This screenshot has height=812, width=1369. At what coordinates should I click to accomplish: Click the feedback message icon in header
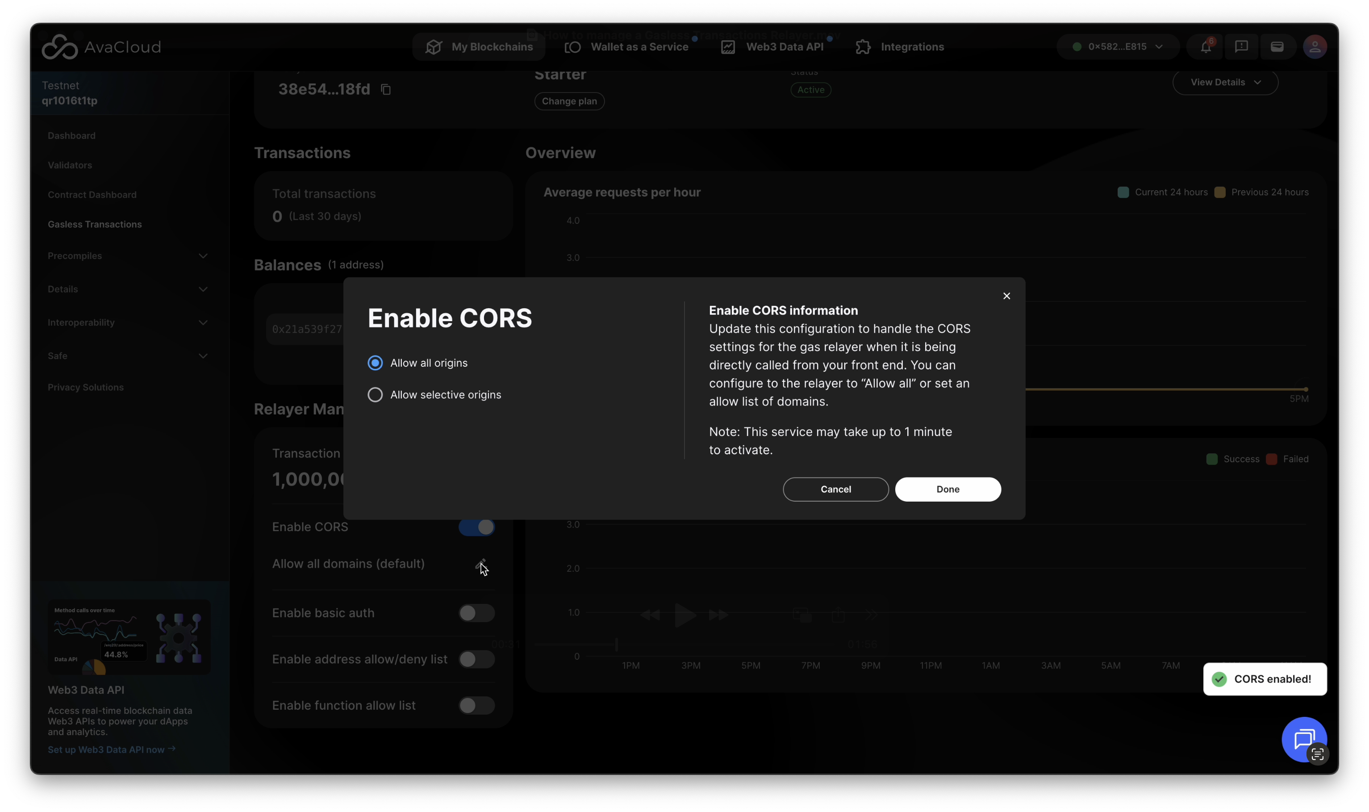(x=1241, y=47)
